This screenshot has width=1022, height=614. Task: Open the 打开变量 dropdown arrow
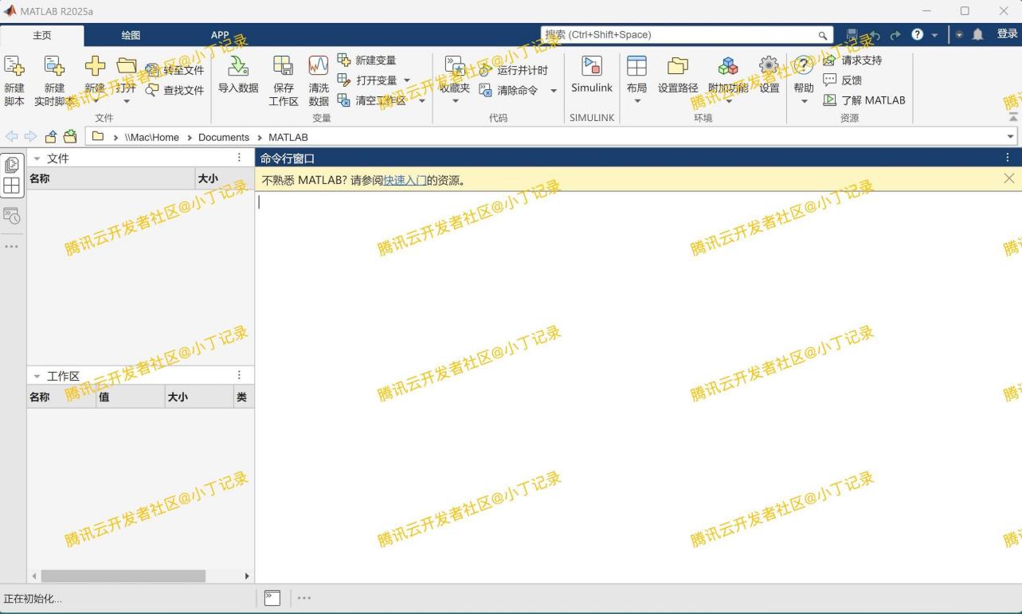pyautogui.click(x=407, y=80)
